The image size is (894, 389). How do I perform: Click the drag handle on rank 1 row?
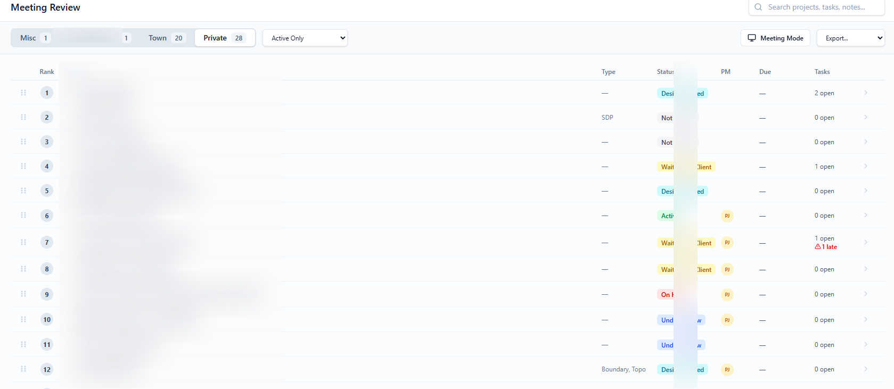click(x=23, y=92)
